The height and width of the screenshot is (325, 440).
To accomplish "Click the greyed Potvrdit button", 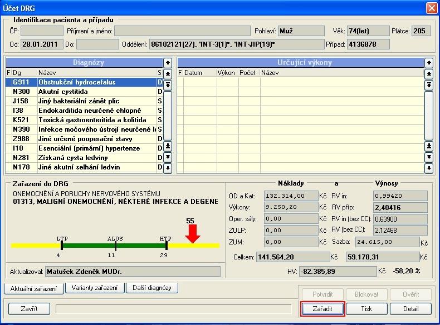I will (322, 294).
